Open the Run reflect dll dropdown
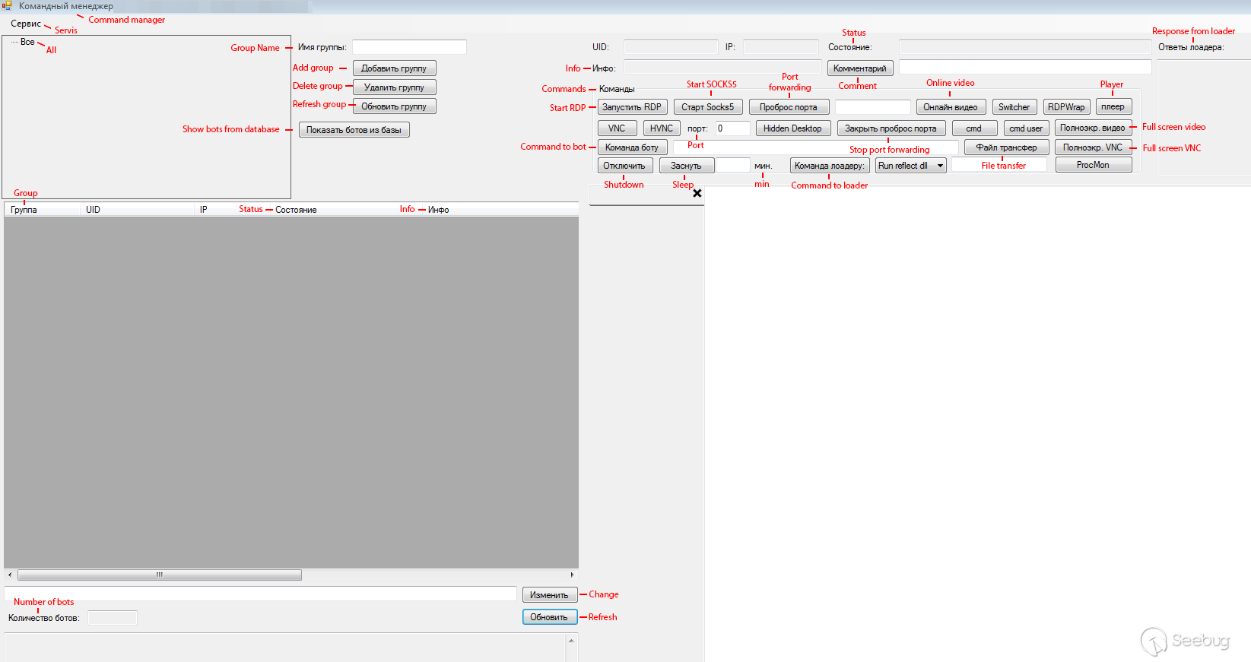 click(940, 166)
